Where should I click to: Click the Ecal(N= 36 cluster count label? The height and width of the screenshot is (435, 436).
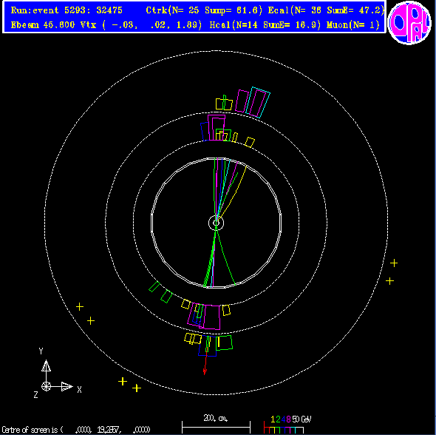click(x=294, y=10)
